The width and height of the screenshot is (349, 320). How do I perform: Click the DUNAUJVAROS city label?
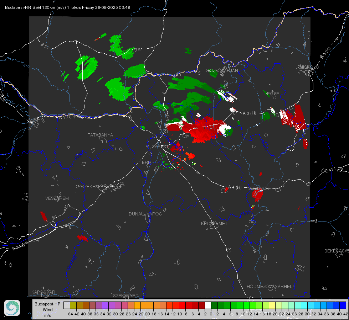[x=145, y=214]
